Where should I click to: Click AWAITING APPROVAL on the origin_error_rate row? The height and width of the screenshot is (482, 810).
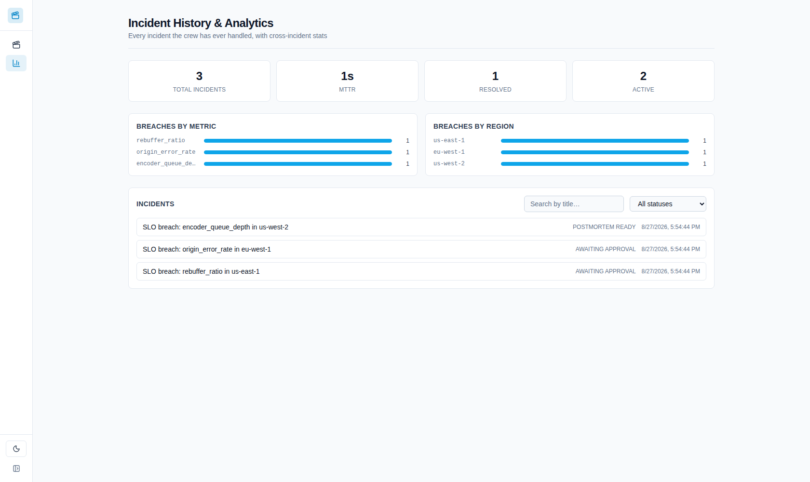(x=606, y=249)
